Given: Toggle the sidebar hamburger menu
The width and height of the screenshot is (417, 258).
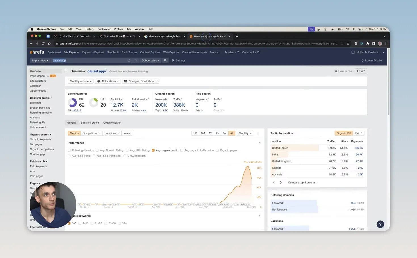Looking at the screenshot, I should pos(66,71).
